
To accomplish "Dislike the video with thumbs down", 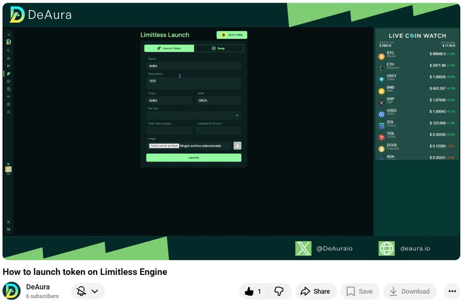I will click(279, 292).
